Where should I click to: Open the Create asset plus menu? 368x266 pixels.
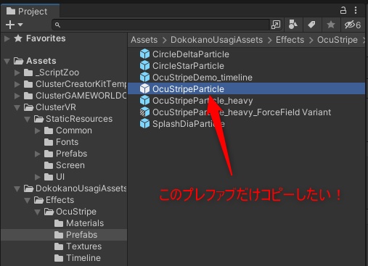(14, 25)
